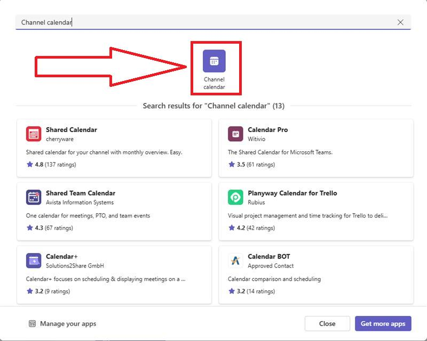Click the 3.2 (9 ratings) rating

point(48,291)
